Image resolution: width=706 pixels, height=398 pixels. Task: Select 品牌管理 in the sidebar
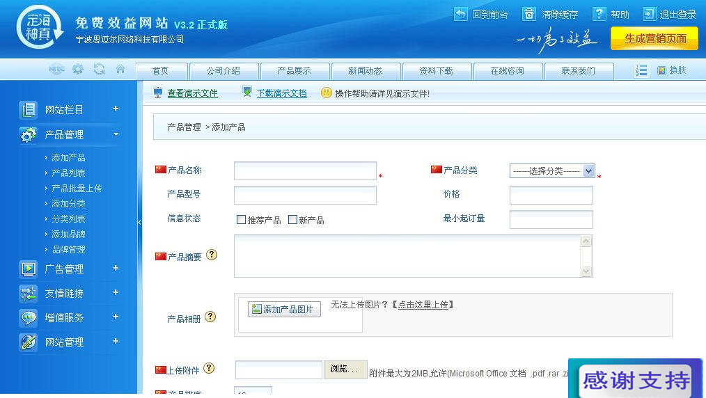(68, 249)
